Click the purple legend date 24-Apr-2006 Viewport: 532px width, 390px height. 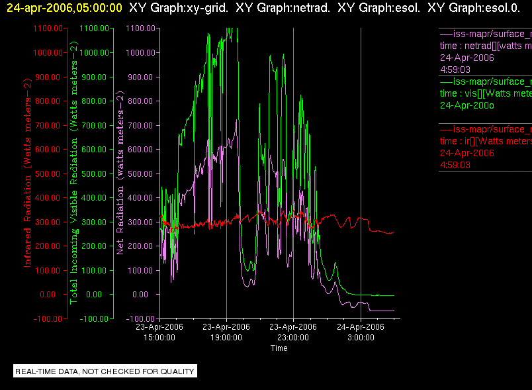pyautogui.click(x=467, y=58)
